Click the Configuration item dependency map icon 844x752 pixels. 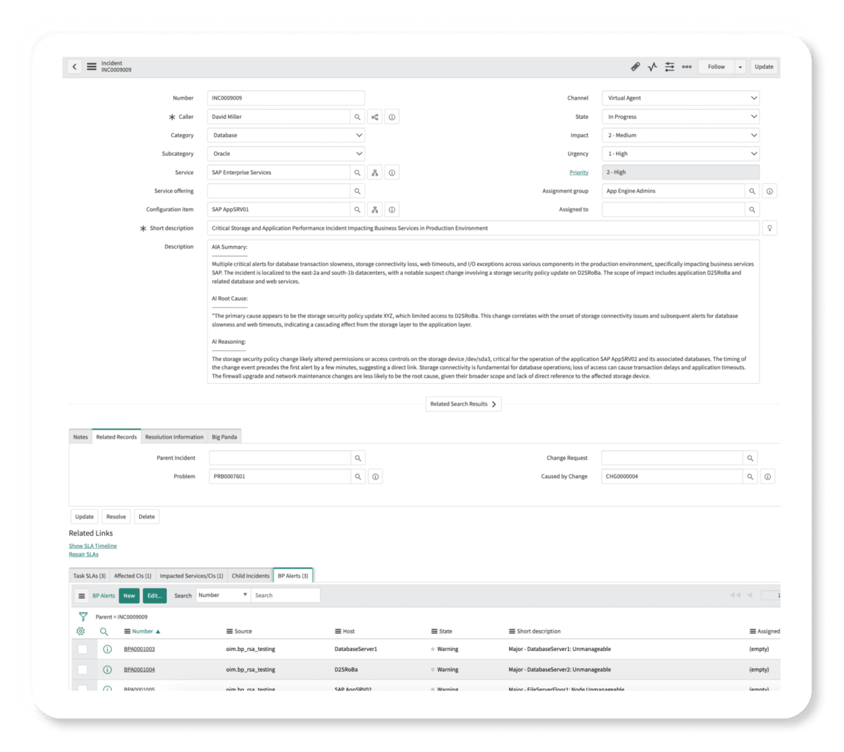375,209
